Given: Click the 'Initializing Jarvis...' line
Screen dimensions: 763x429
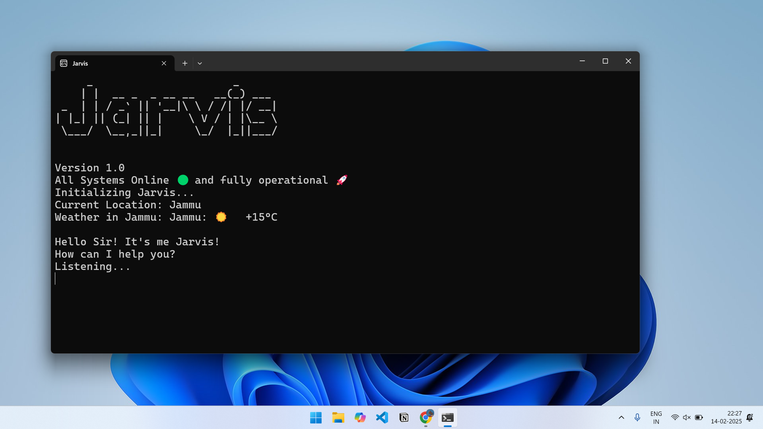Looking at the screenshot, I should 124,192.
